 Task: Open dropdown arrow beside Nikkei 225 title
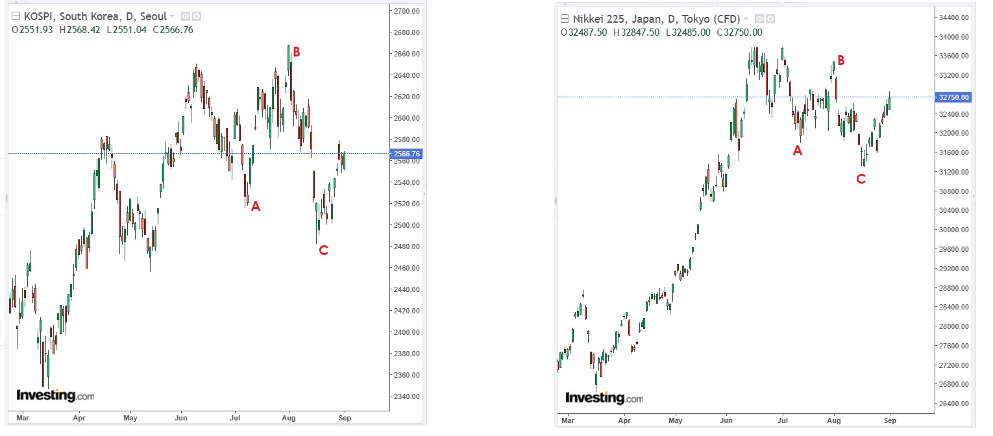click(746, 19)
